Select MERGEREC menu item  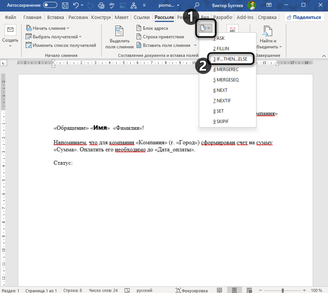(x=227, y=70)
